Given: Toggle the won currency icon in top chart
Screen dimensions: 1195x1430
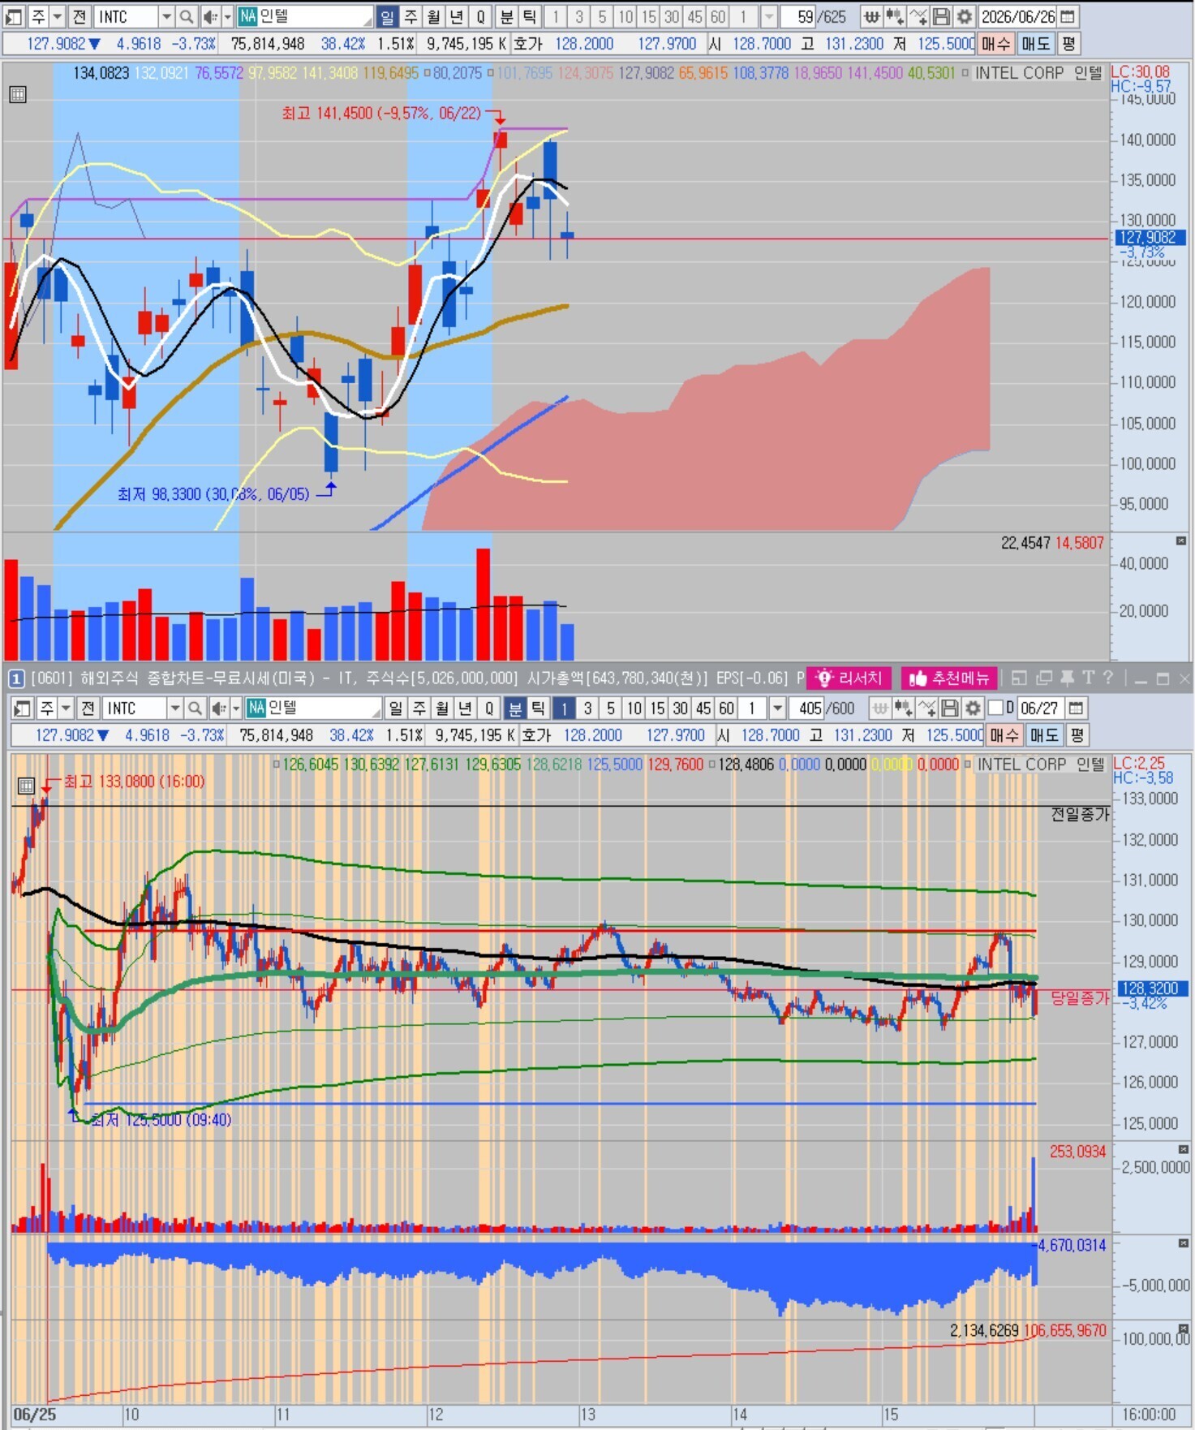Looking at the screenshot, I should pos(871,16).
